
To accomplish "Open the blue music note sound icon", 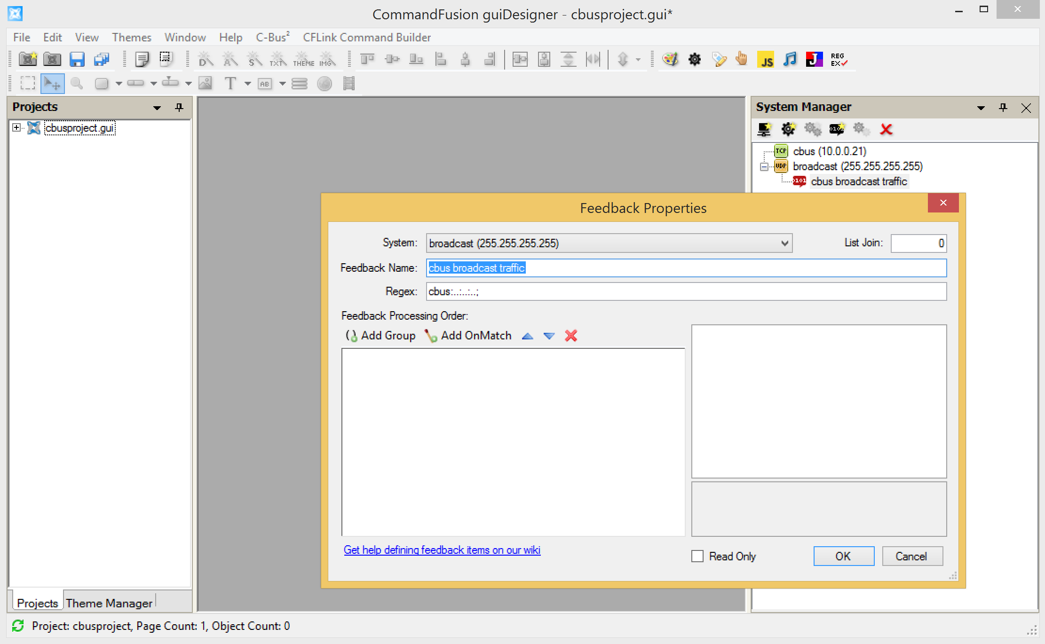I will tap(790, 60).
